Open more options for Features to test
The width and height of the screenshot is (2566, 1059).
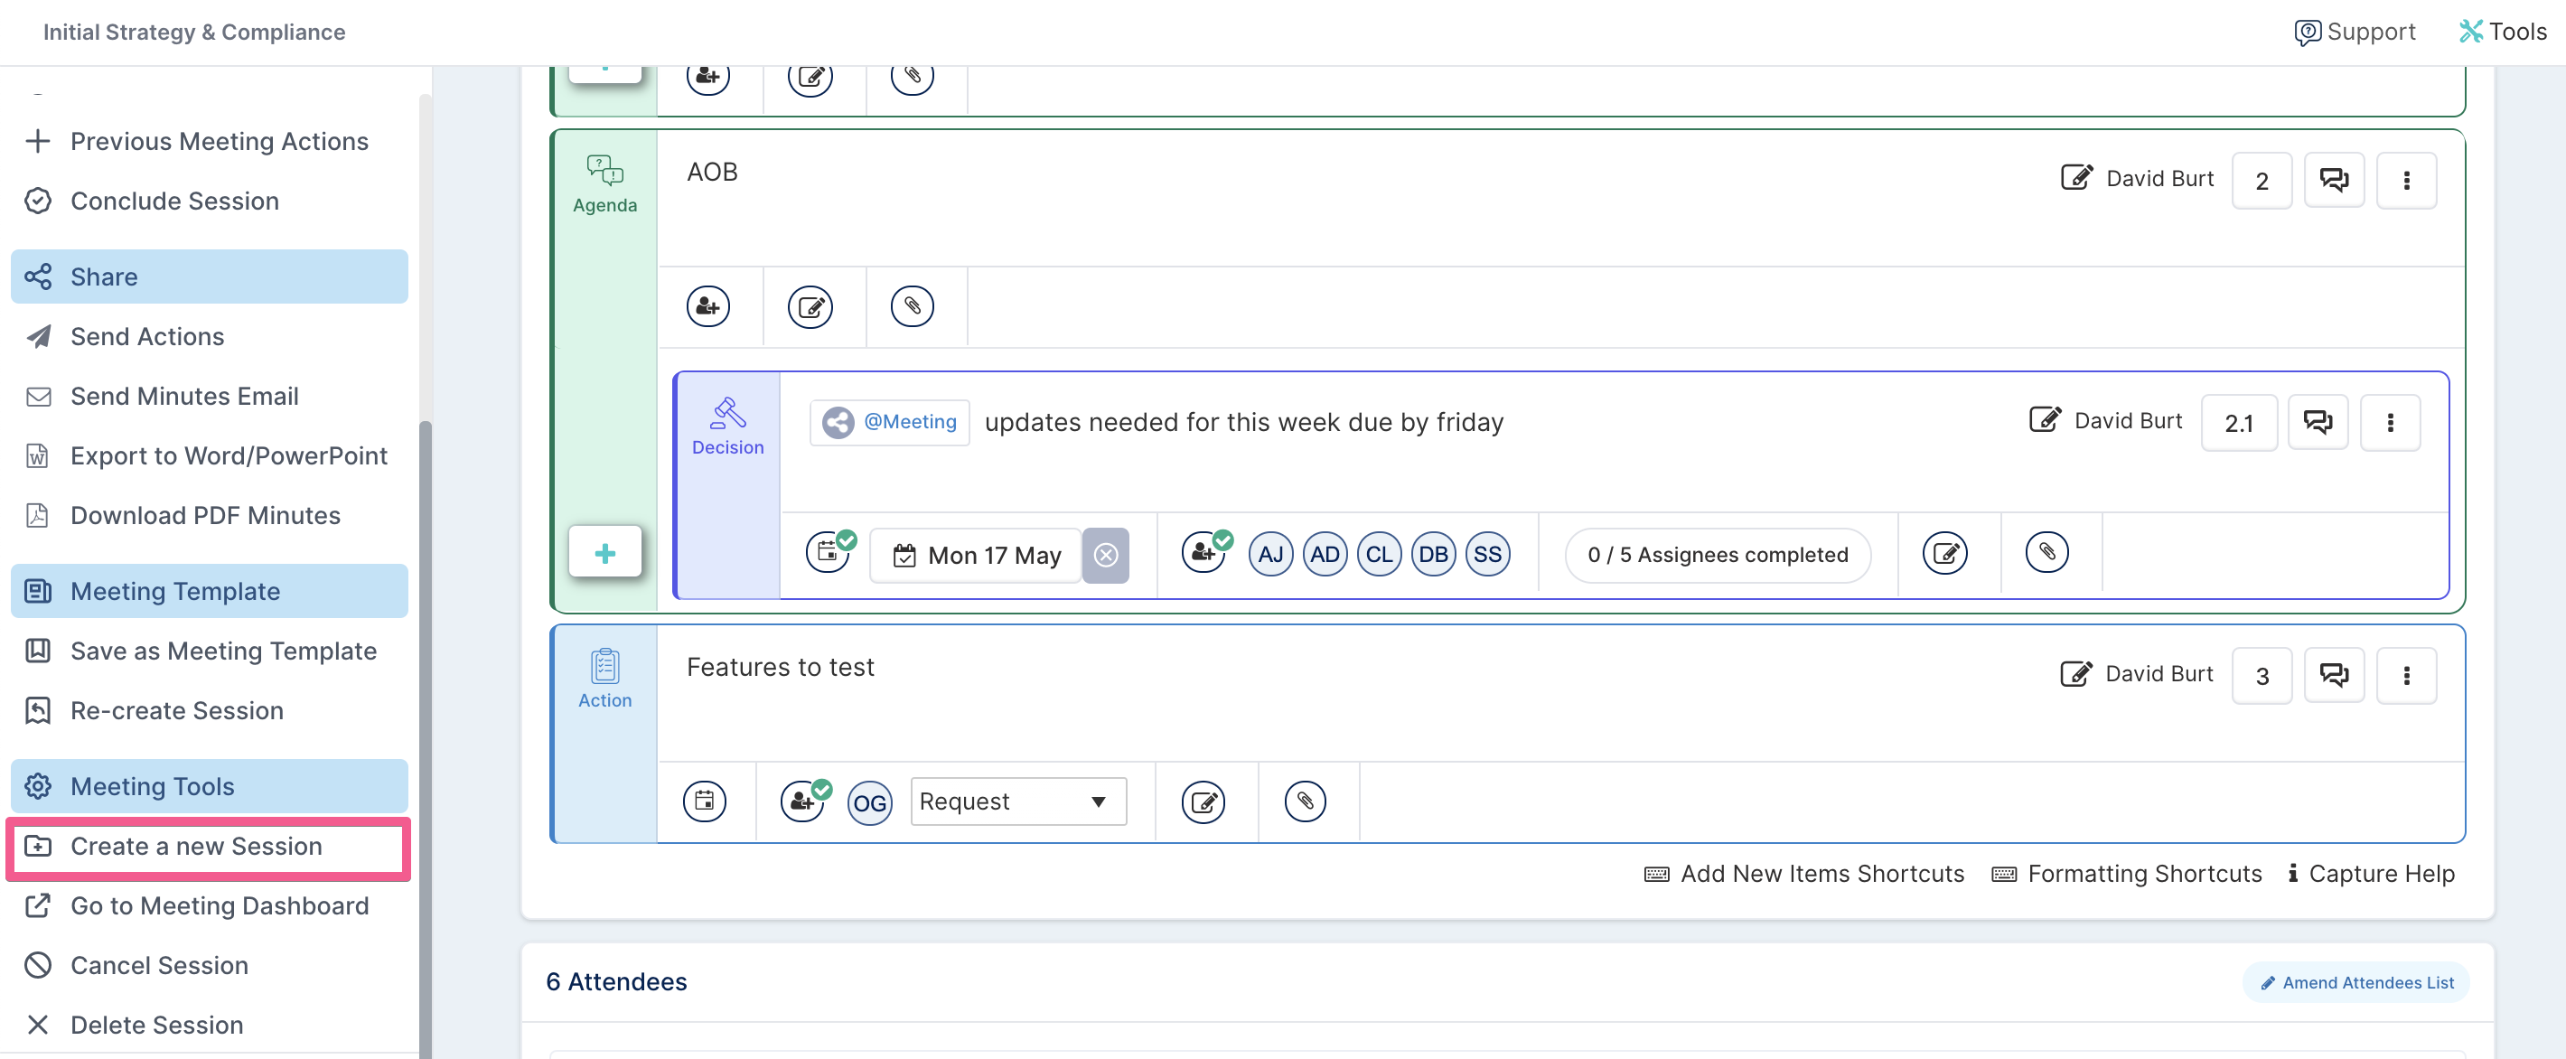(2407, 676)
